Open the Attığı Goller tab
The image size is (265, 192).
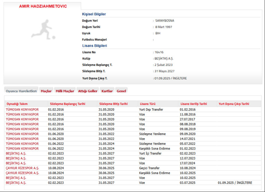point(88,91)
